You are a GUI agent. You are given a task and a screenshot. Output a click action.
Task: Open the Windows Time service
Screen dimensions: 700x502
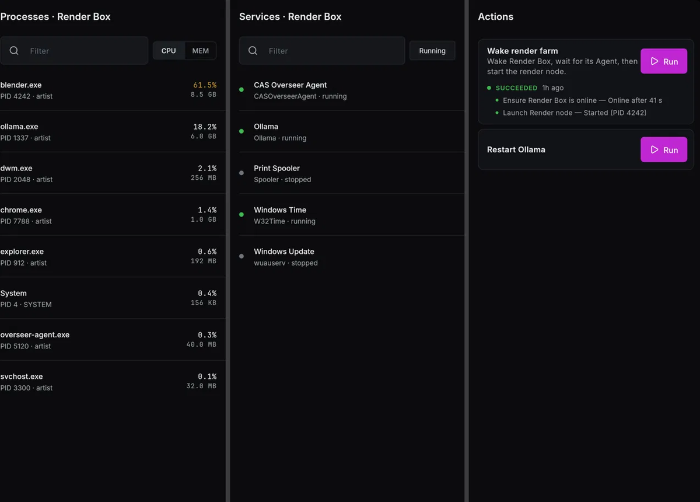click(x=352, y=215)
